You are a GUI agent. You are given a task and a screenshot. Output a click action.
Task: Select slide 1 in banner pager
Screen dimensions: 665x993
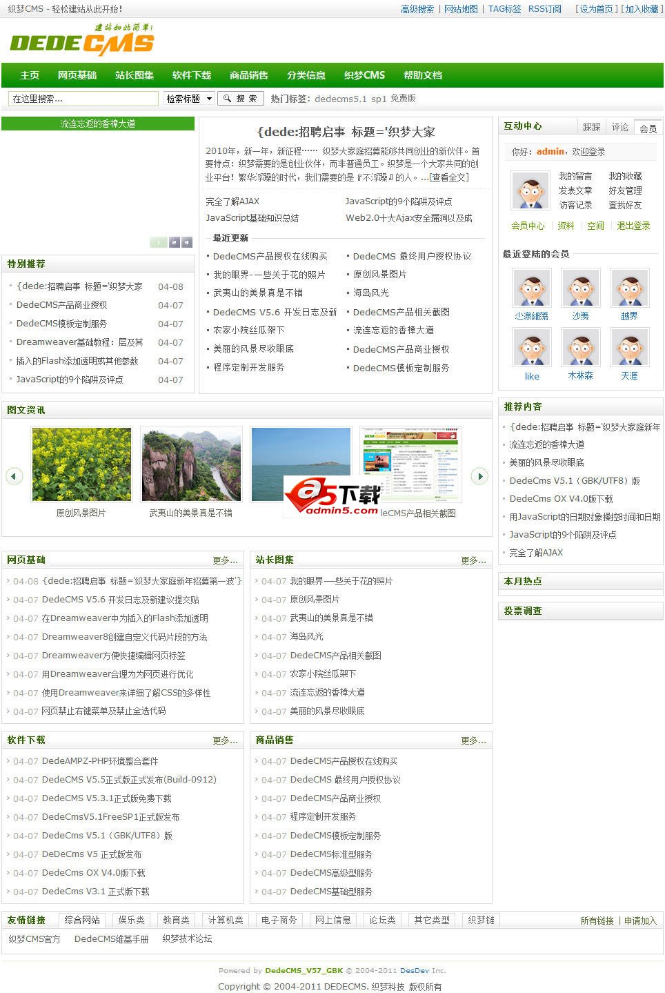tap(159, 242)
